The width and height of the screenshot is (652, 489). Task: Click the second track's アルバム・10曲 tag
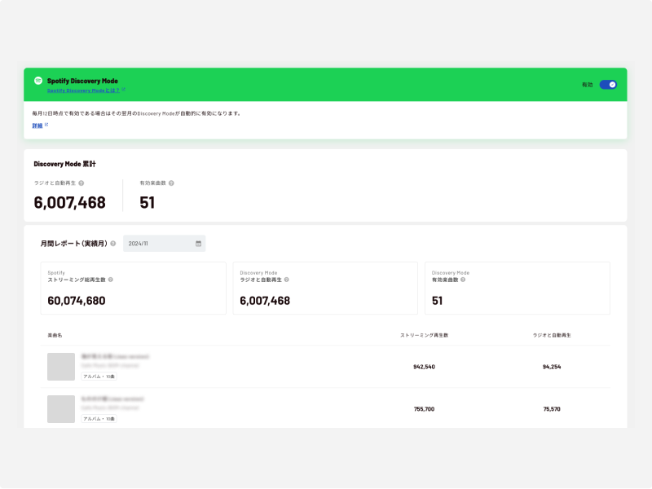tap(99, 418)
